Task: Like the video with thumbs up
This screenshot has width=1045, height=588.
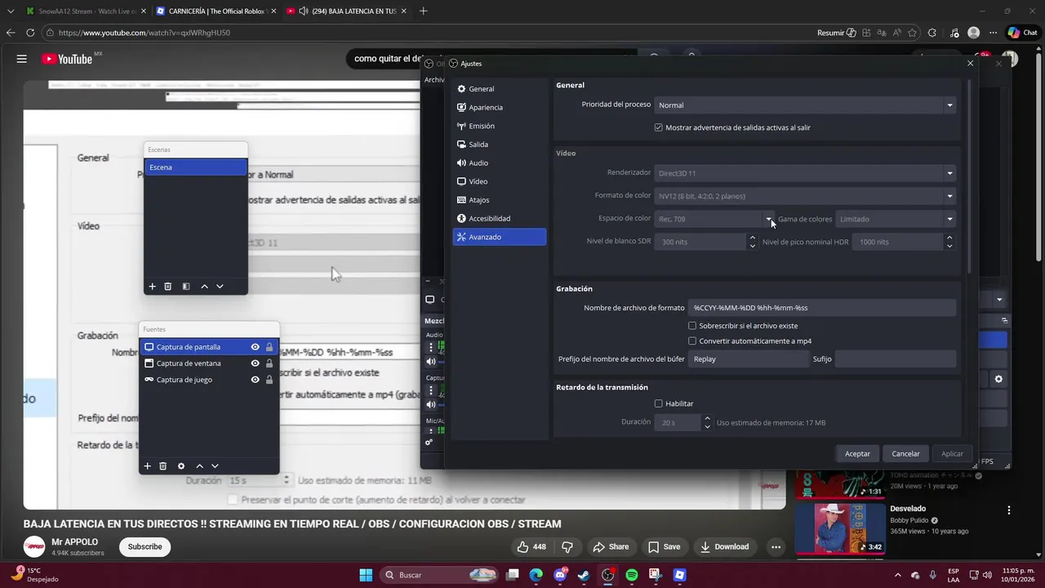Action: click(531, 547)
